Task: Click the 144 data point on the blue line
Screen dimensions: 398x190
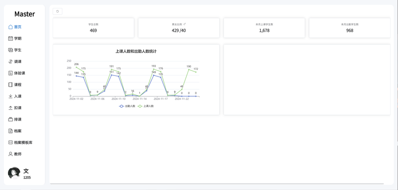Action: coord(77,76)
